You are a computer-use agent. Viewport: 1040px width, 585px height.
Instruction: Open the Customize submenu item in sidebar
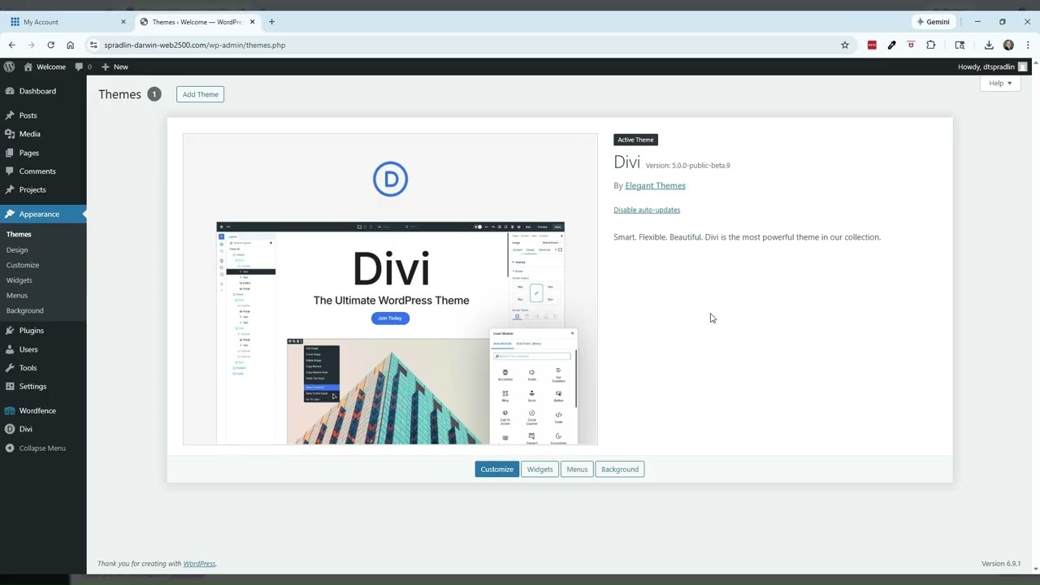(23, 265)
